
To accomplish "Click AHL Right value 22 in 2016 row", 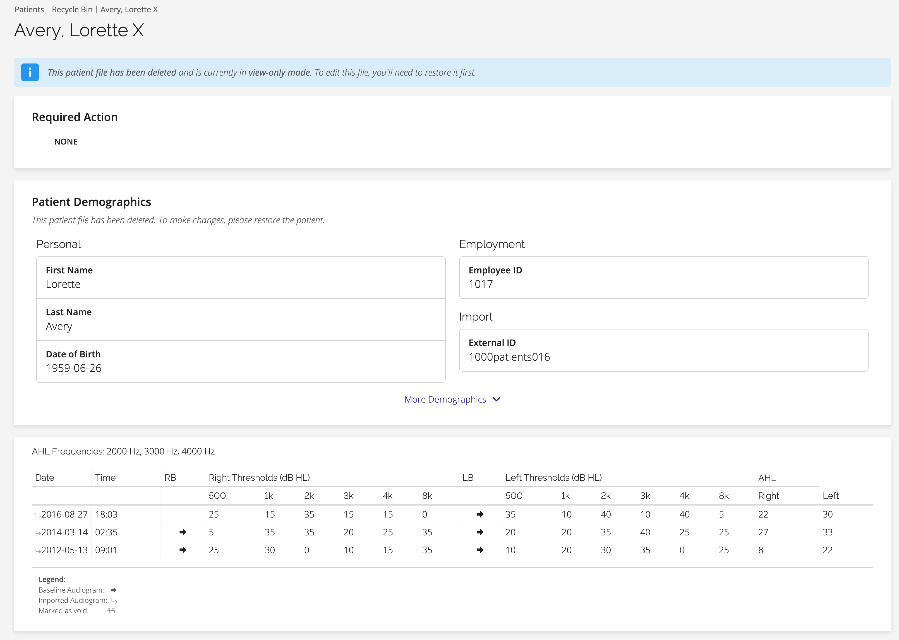I will tap(763, 514).
